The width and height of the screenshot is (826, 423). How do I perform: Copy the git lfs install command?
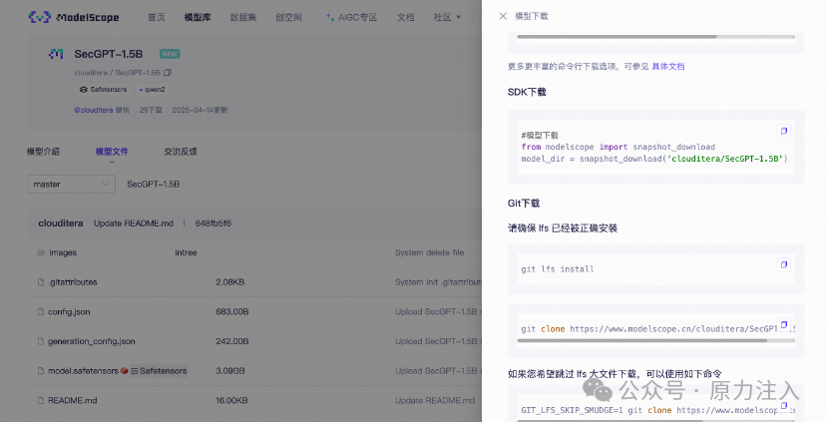pyautogui.click(x=784, y=264)
